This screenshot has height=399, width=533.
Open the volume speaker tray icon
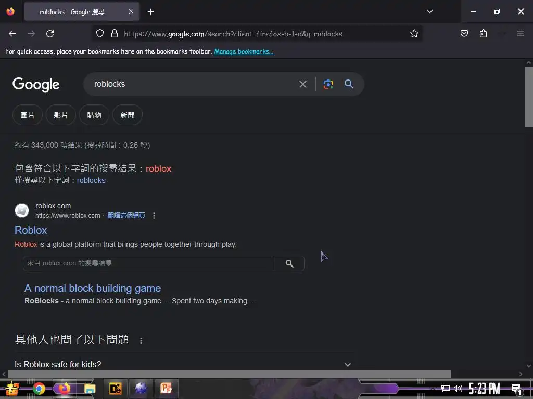click(x=458, y=389)
